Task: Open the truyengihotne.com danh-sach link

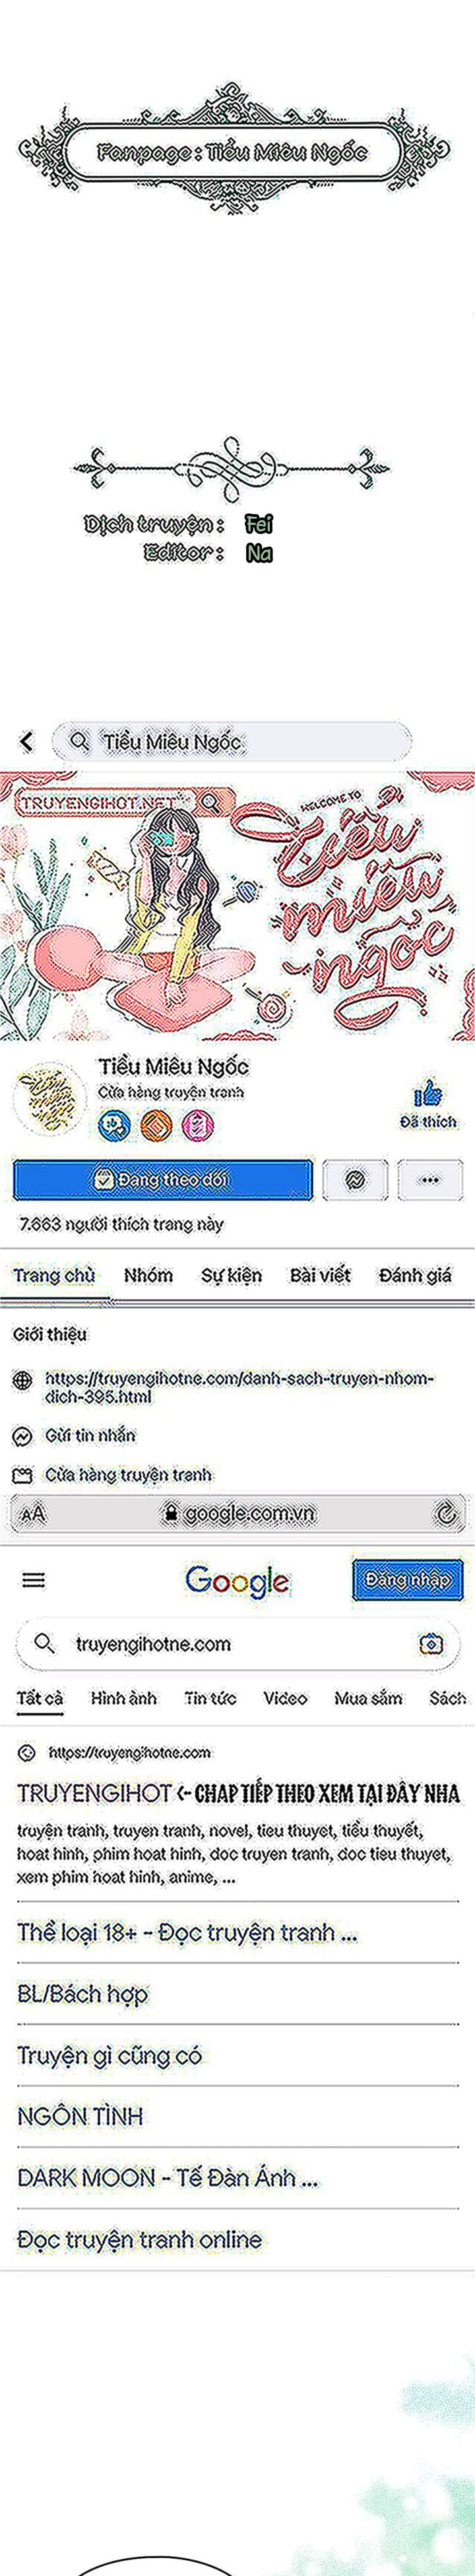Action: (239, 1386)
